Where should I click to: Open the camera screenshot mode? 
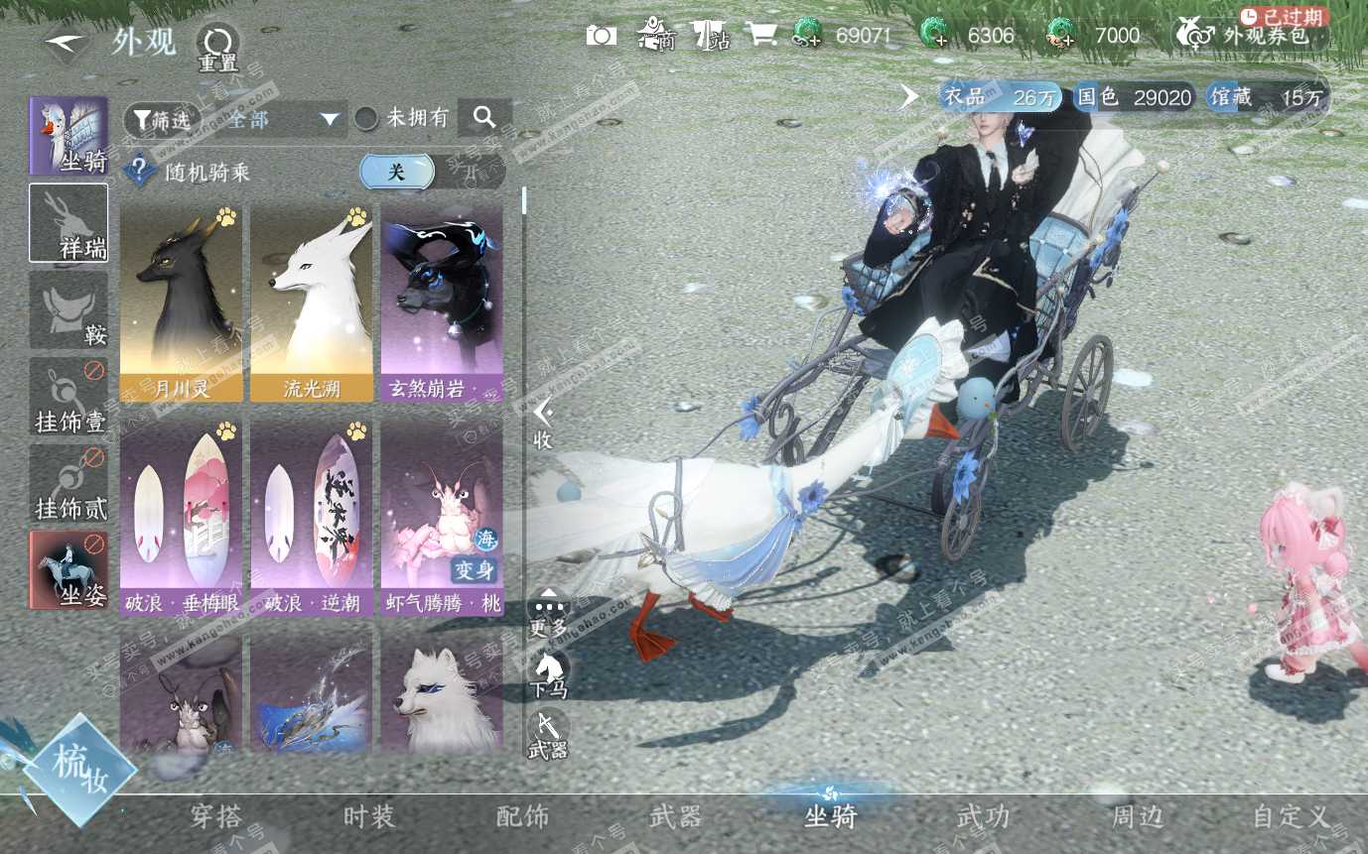pos(601,37)
